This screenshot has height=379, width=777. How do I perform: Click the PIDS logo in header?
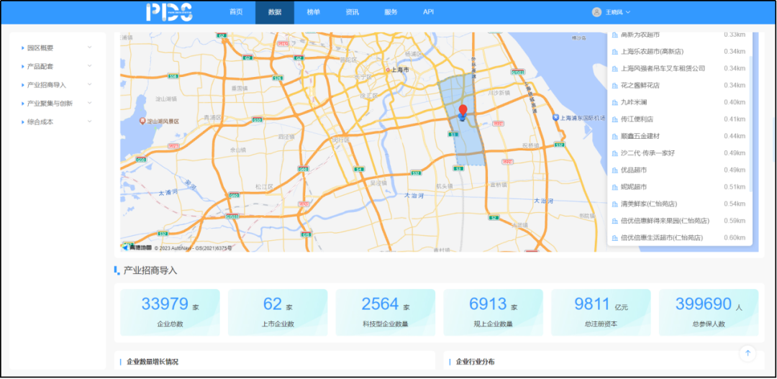tap(169, 12)
